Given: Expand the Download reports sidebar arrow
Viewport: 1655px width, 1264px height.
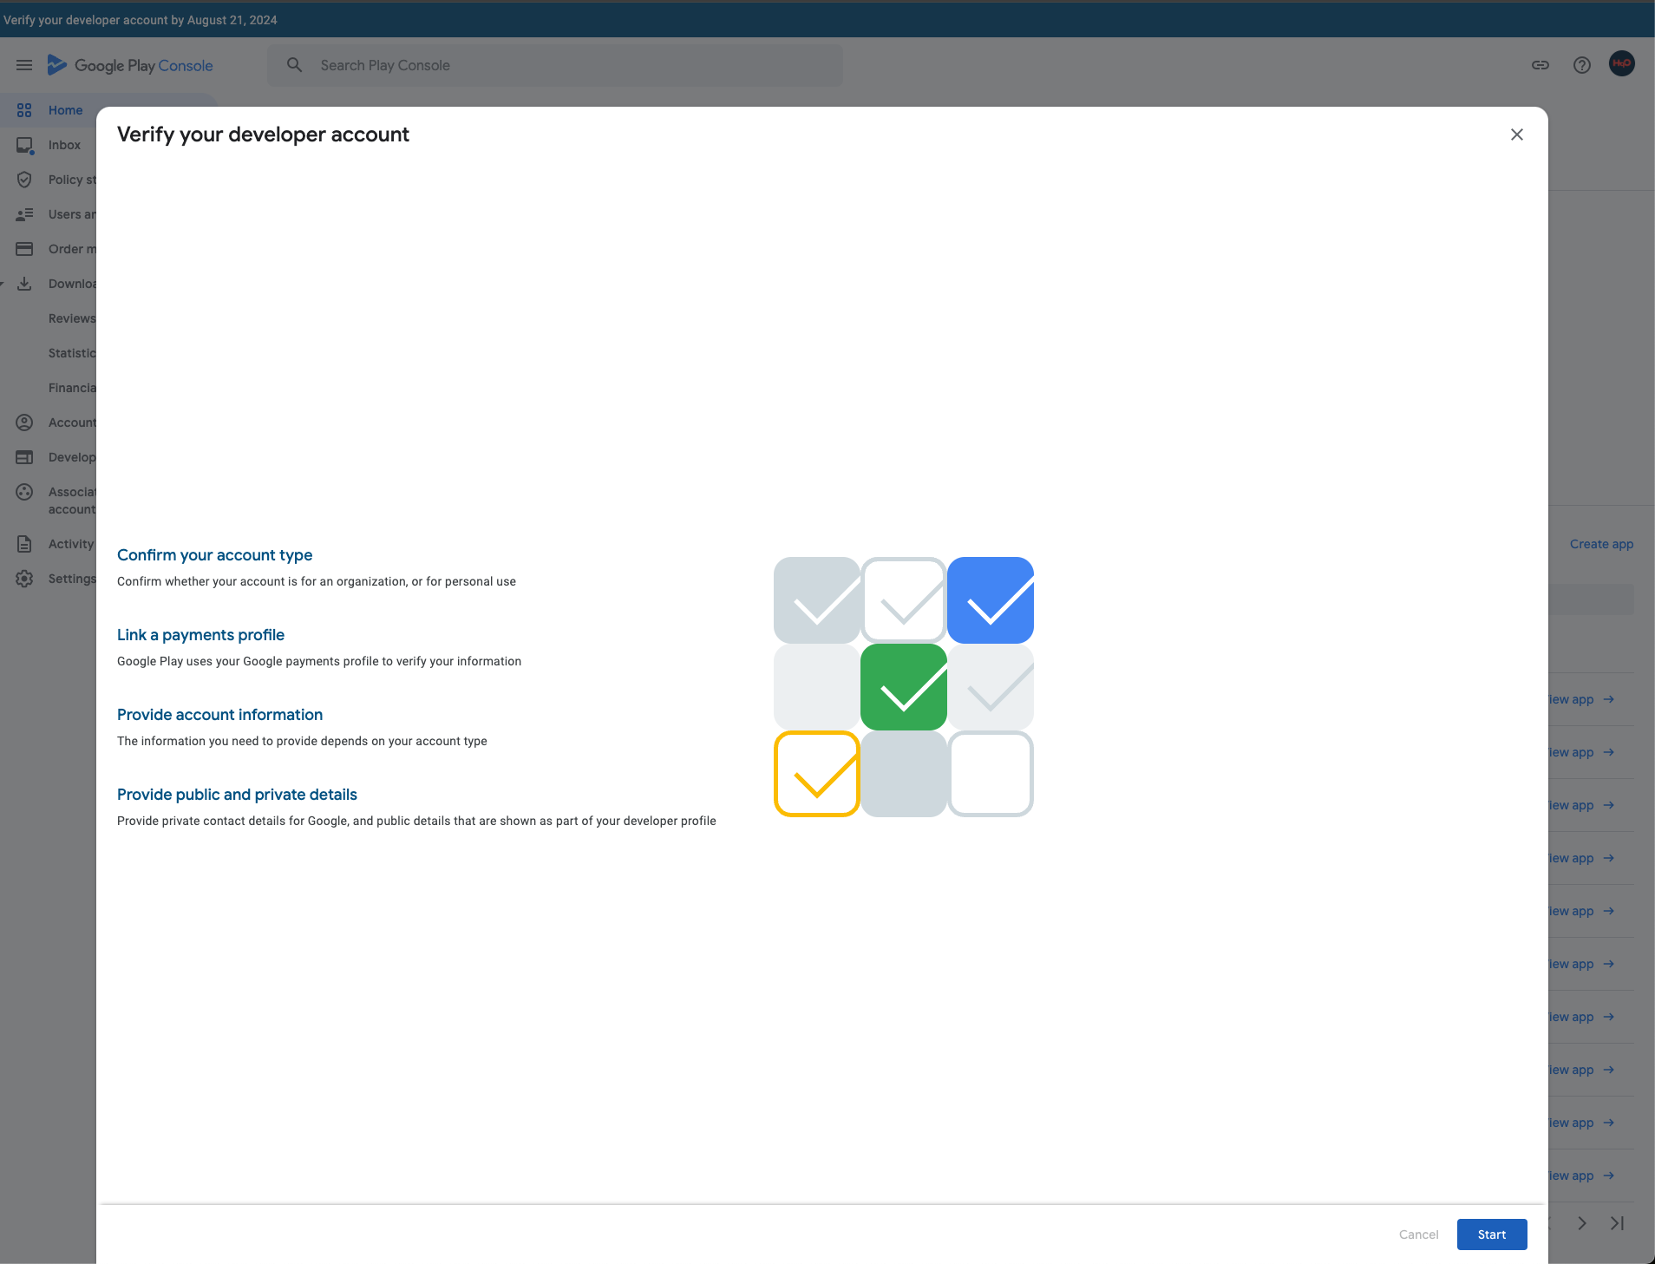Looking at the screenshot, I should tap(3, 284).
